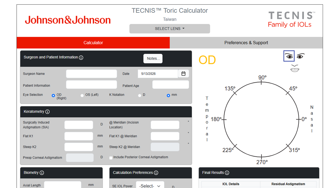Click the IOL Details column header
Screen dimensions: 334x188
(231, 184)
